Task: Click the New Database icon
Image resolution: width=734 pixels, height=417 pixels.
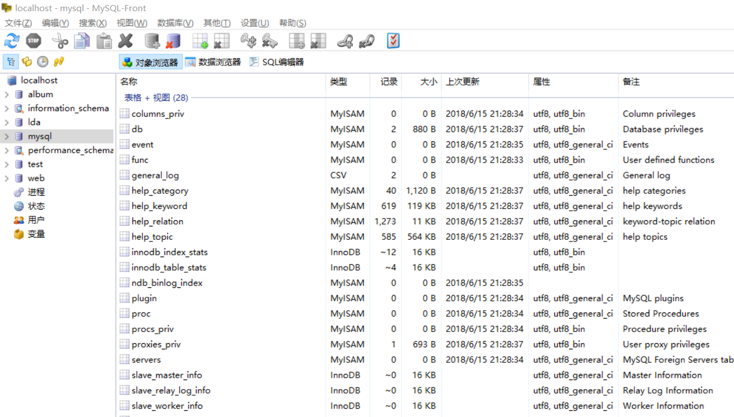Action: tap(151, 40)
